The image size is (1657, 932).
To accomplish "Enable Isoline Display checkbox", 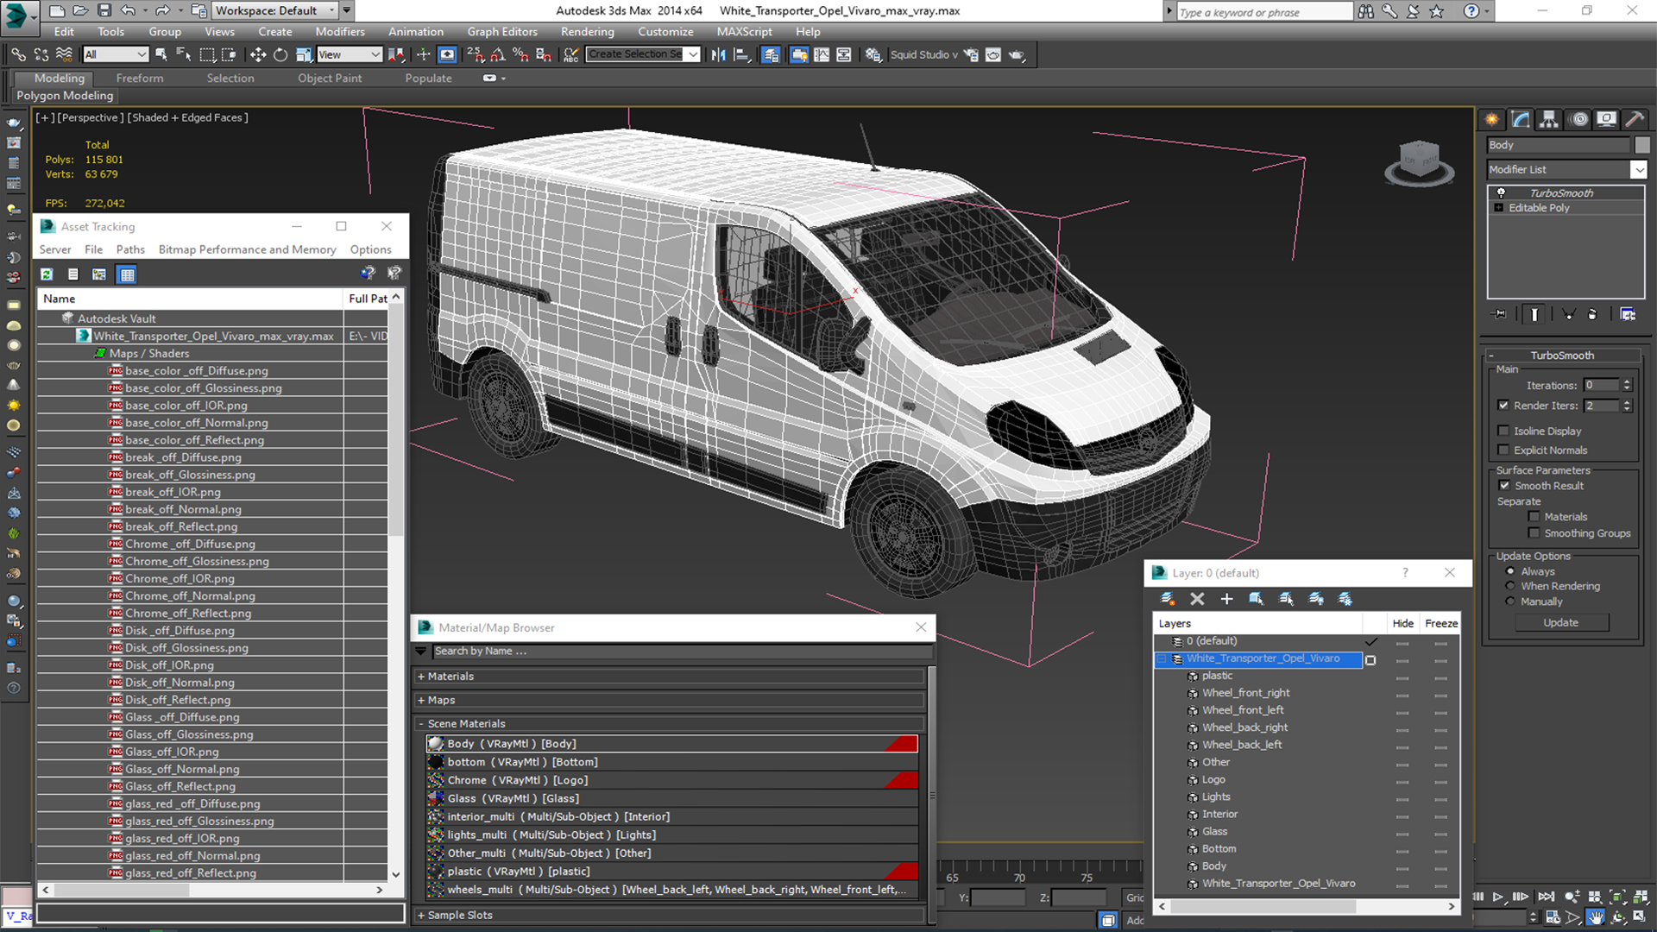I will [1503, 431].
